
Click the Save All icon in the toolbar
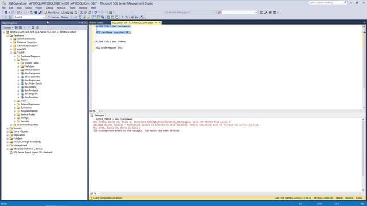point(40,13)
